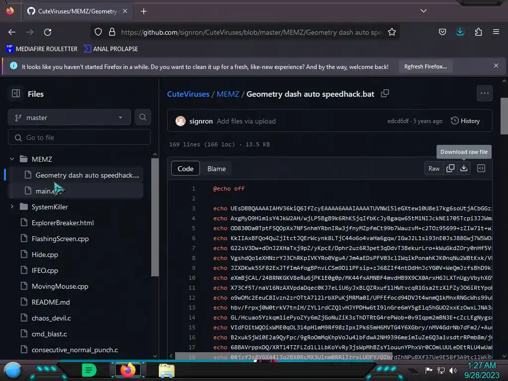Open the Add files via upload commit

coord(246,121)
